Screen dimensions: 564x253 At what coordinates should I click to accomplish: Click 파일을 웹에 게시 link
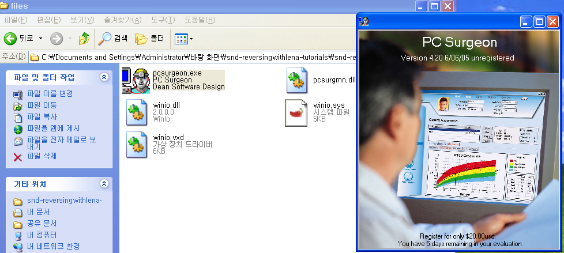click(54, 129)
